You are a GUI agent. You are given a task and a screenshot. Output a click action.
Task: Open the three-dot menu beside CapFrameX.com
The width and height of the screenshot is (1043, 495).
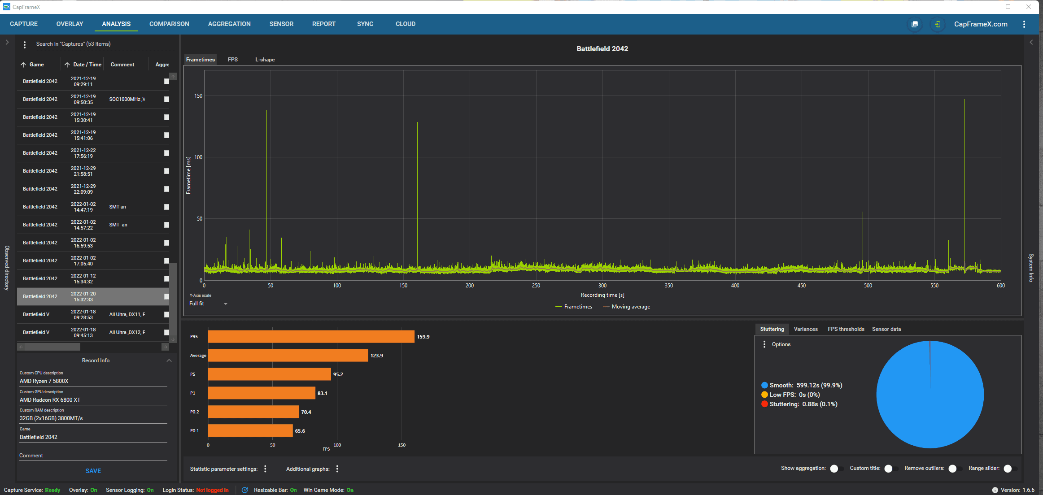[1024, 24]
